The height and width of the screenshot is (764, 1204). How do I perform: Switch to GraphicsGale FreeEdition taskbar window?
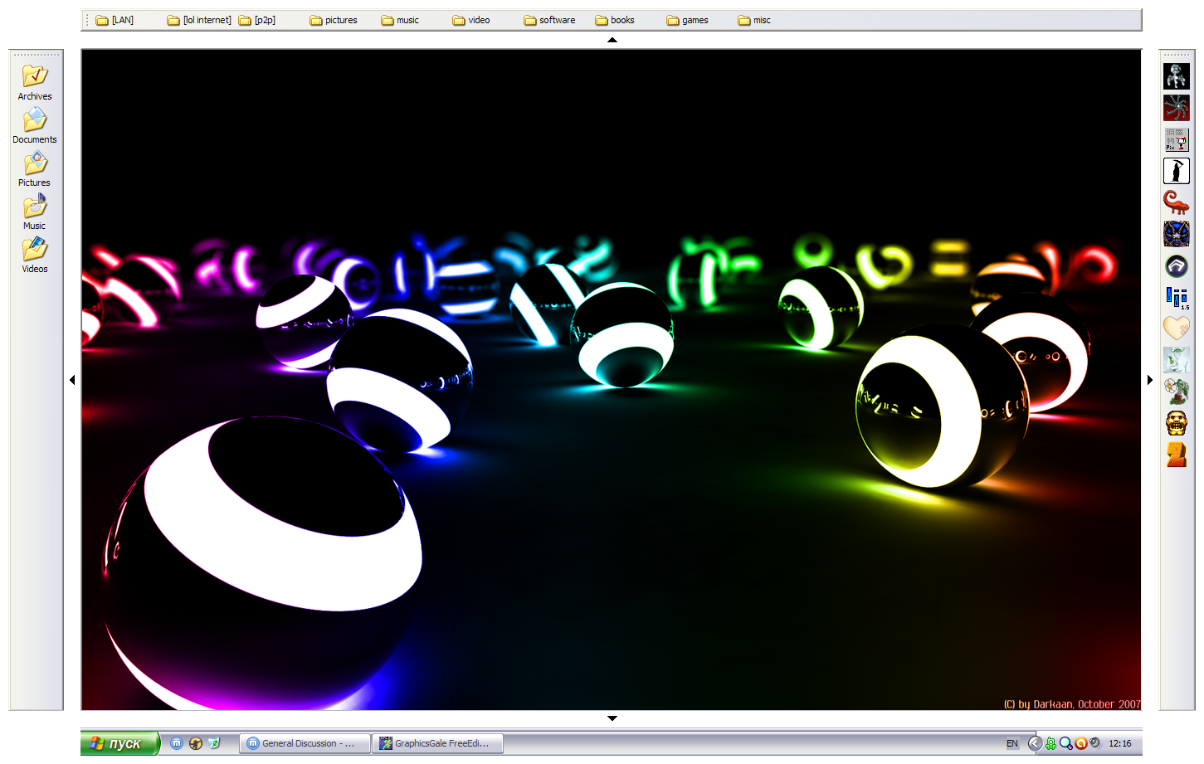point(436,743)
